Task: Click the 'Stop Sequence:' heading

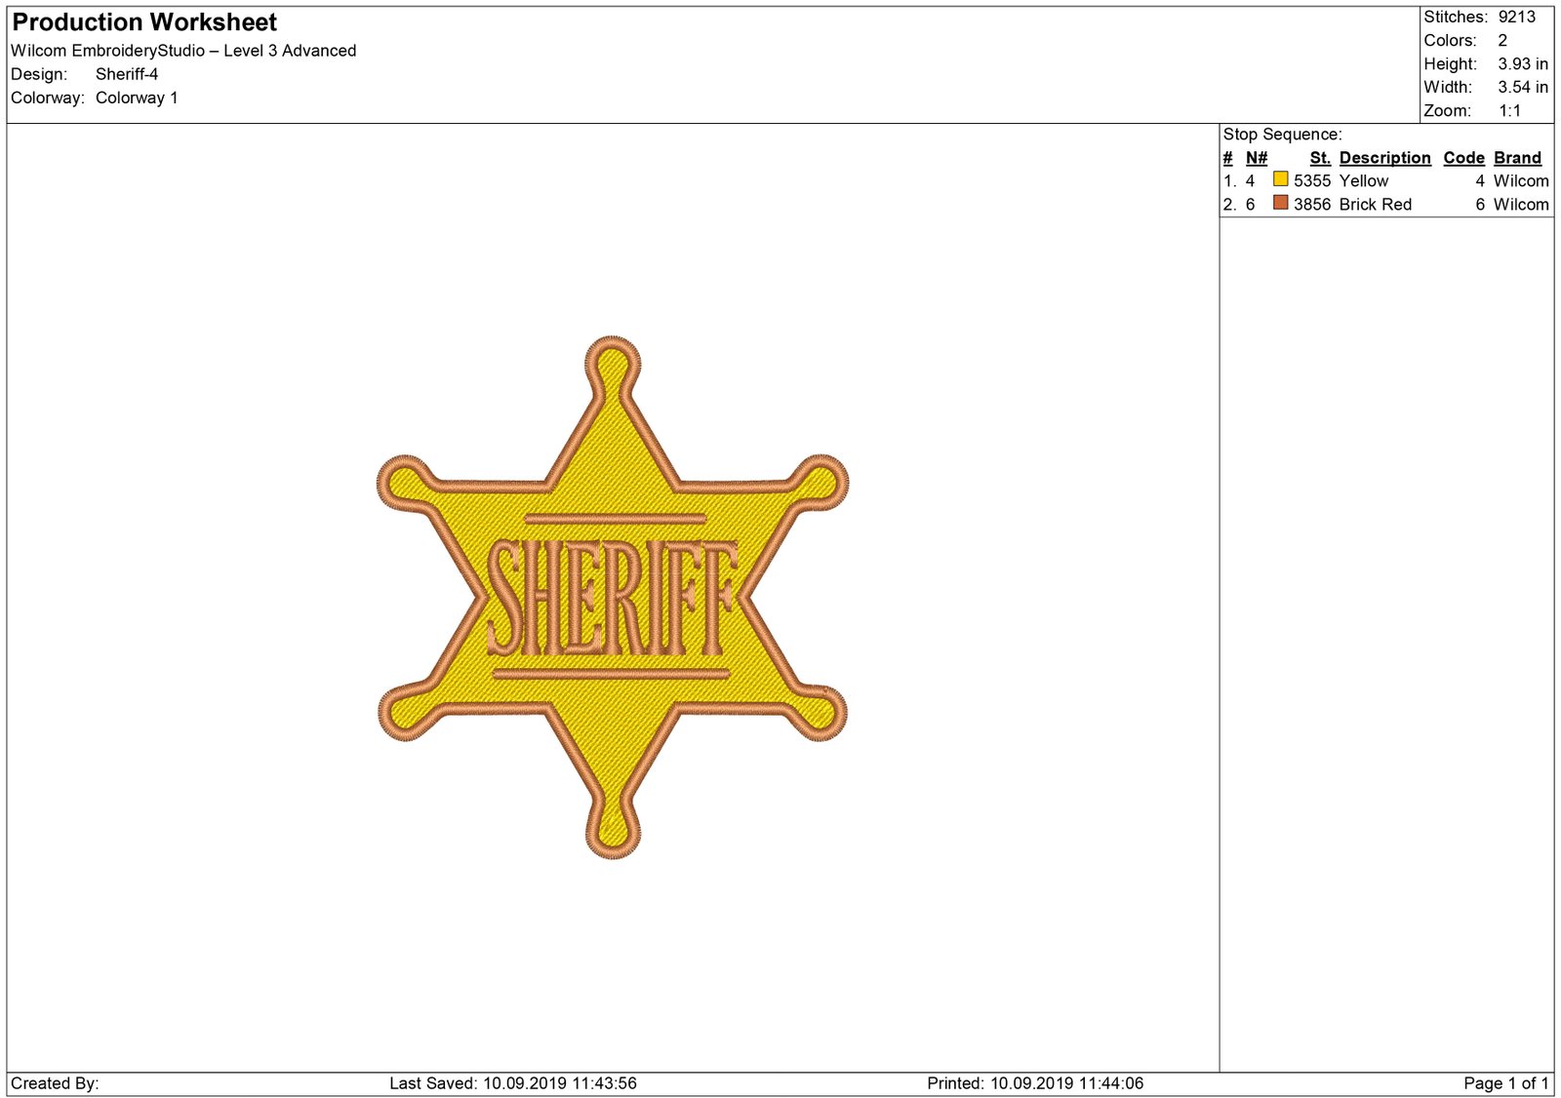Action: pos(1282,135)
